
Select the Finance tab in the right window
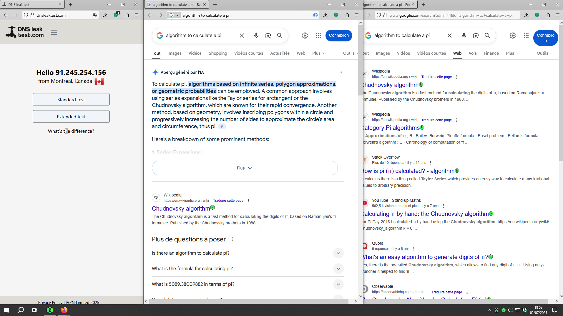coord(491,53)
